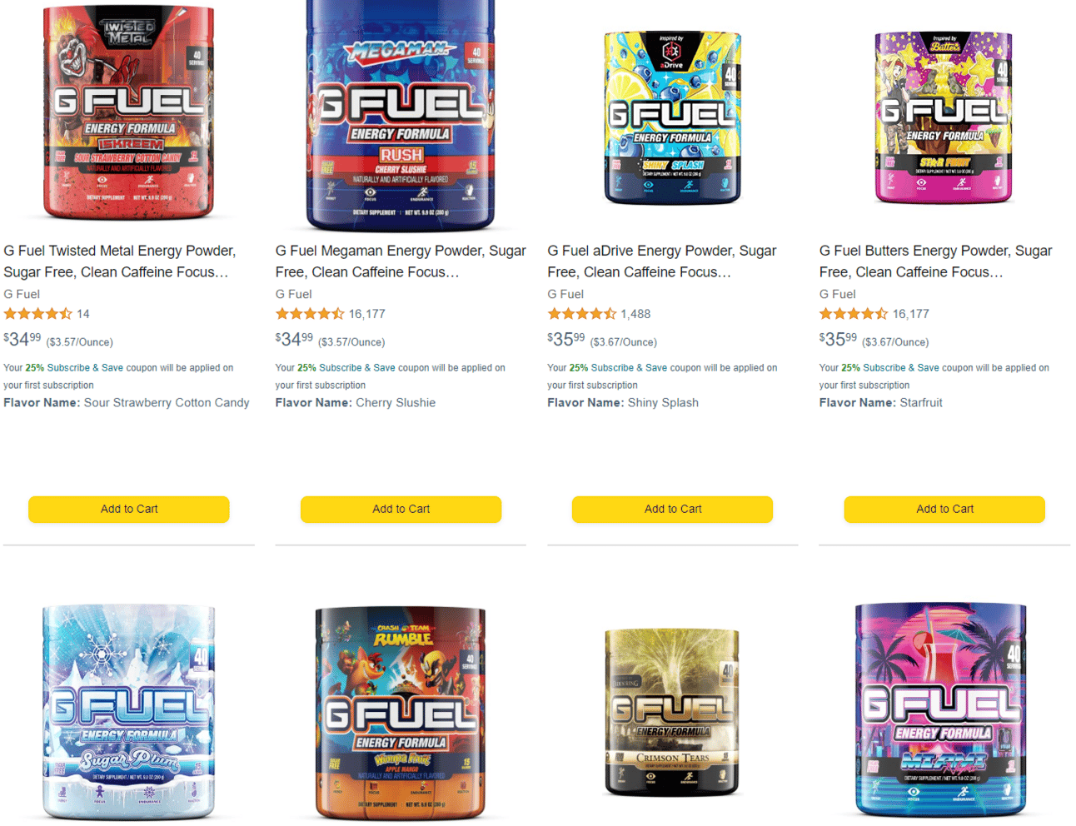This screenshot has height=826, width=1076.
Task: Open the Sugar Plum tub image
Action: 129,712
